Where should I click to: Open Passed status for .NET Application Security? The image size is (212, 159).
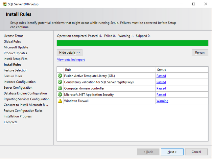pos(161,95)
